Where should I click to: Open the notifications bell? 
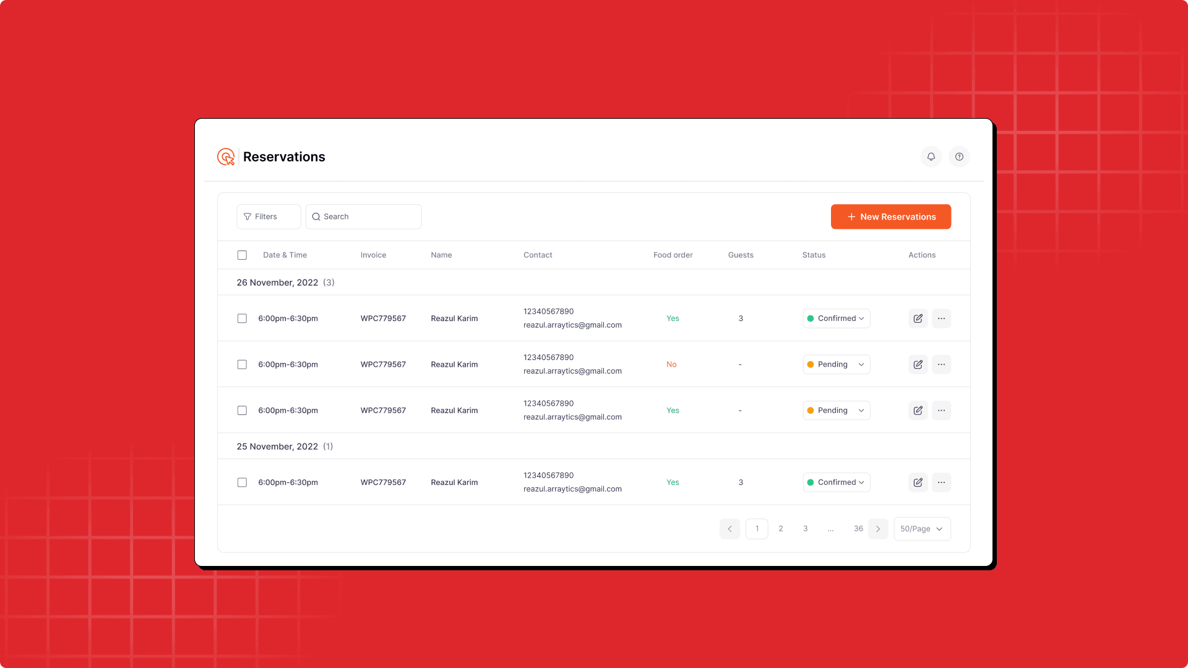tap(931, 156)
